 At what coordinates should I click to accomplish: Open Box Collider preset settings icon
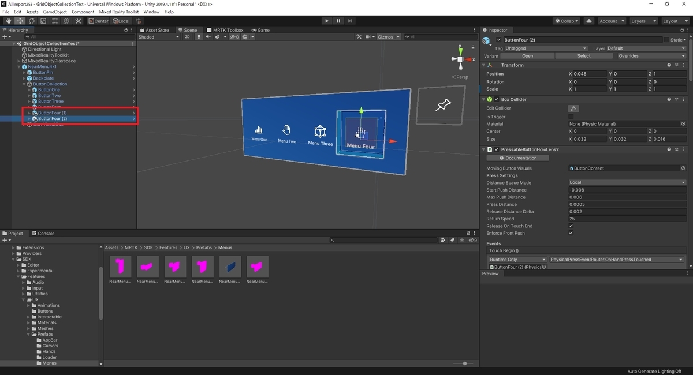pyautogui.click(x=676, y=99)
